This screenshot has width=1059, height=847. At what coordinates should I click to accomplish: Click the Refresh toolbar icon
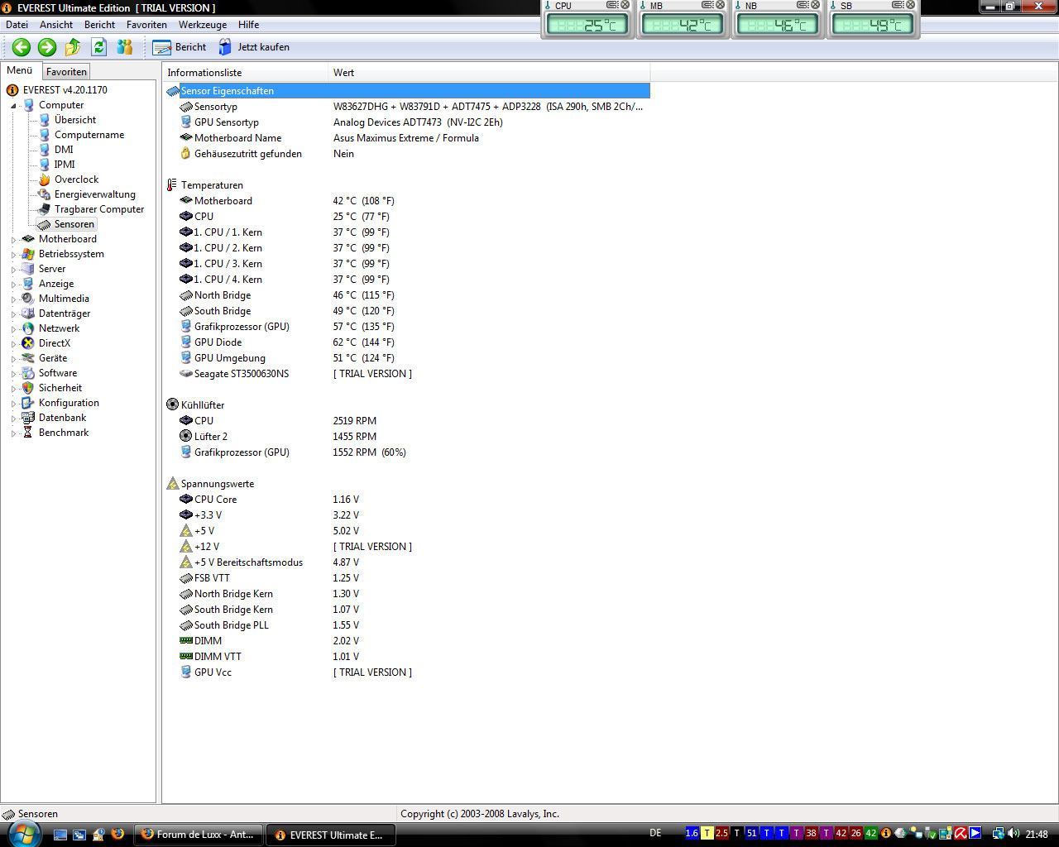click(98, 47)
